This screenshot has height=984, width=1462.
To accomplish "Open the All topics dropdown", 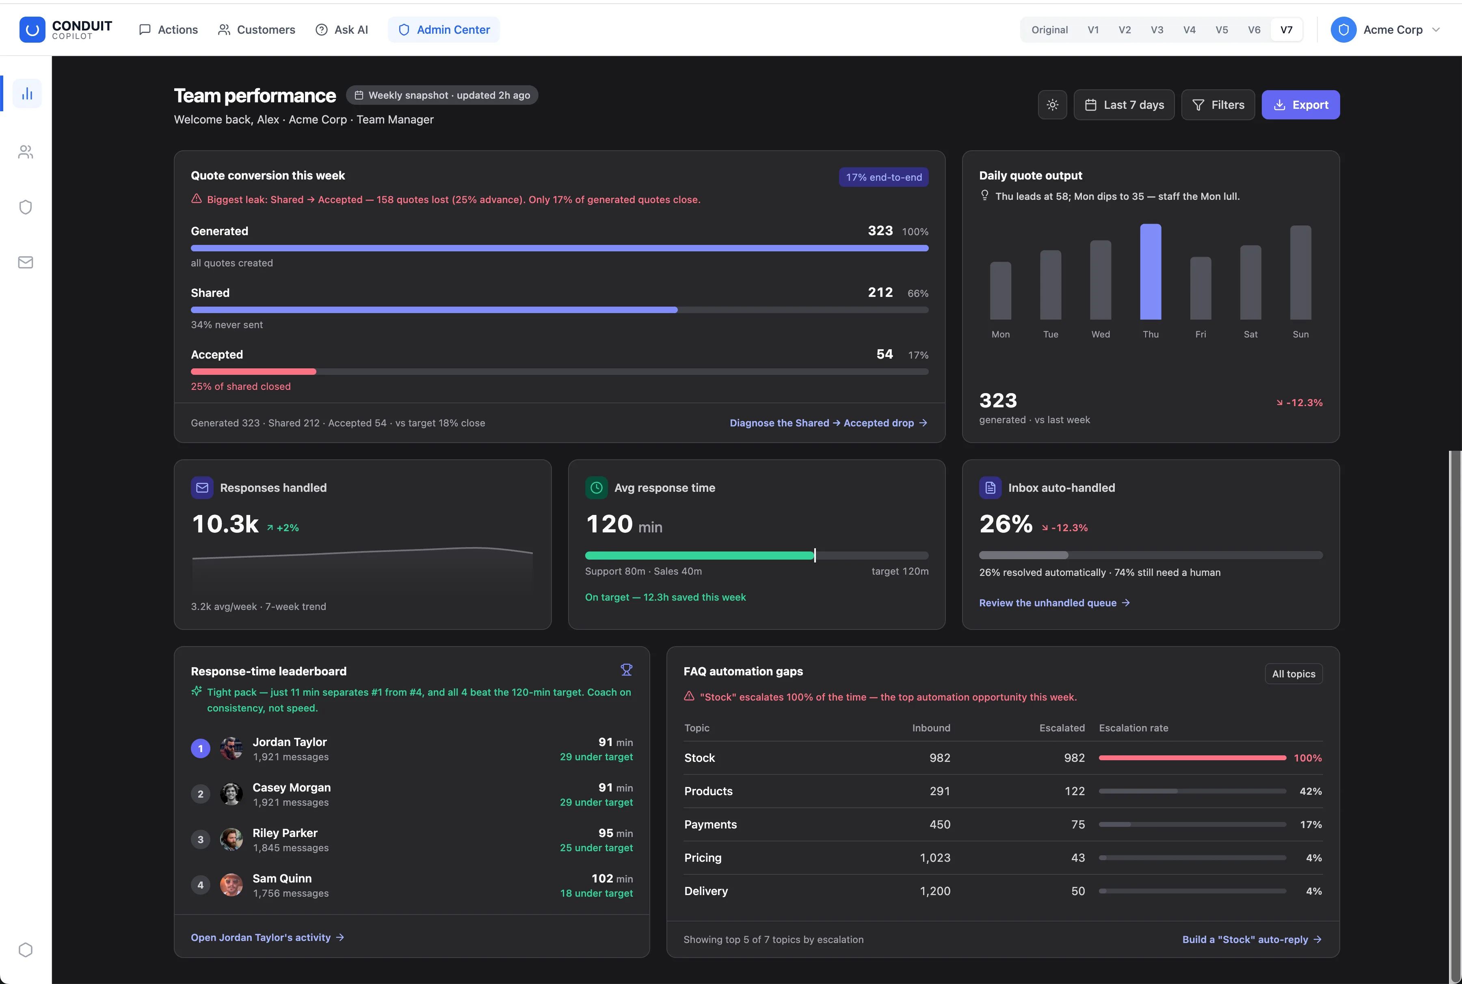I will tap(1293, 673).
